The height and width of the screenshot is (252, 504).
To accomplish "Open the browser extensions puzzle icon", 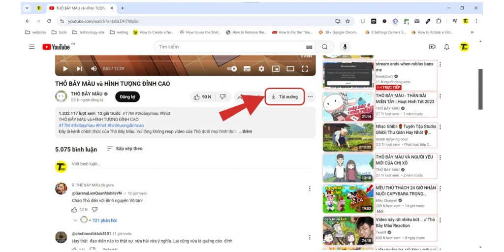I will click(439, 21).
